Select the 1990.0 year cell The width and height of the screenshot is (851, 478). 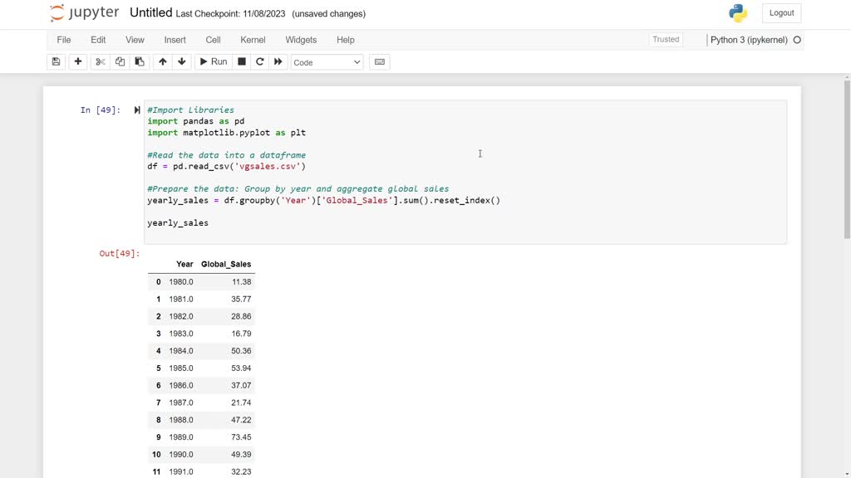tap(180, 455)
